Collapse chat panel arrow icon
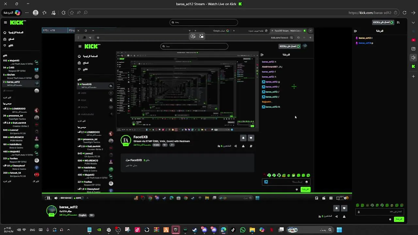The height and width of the screenshot is (235, 418). click(355, 31)
